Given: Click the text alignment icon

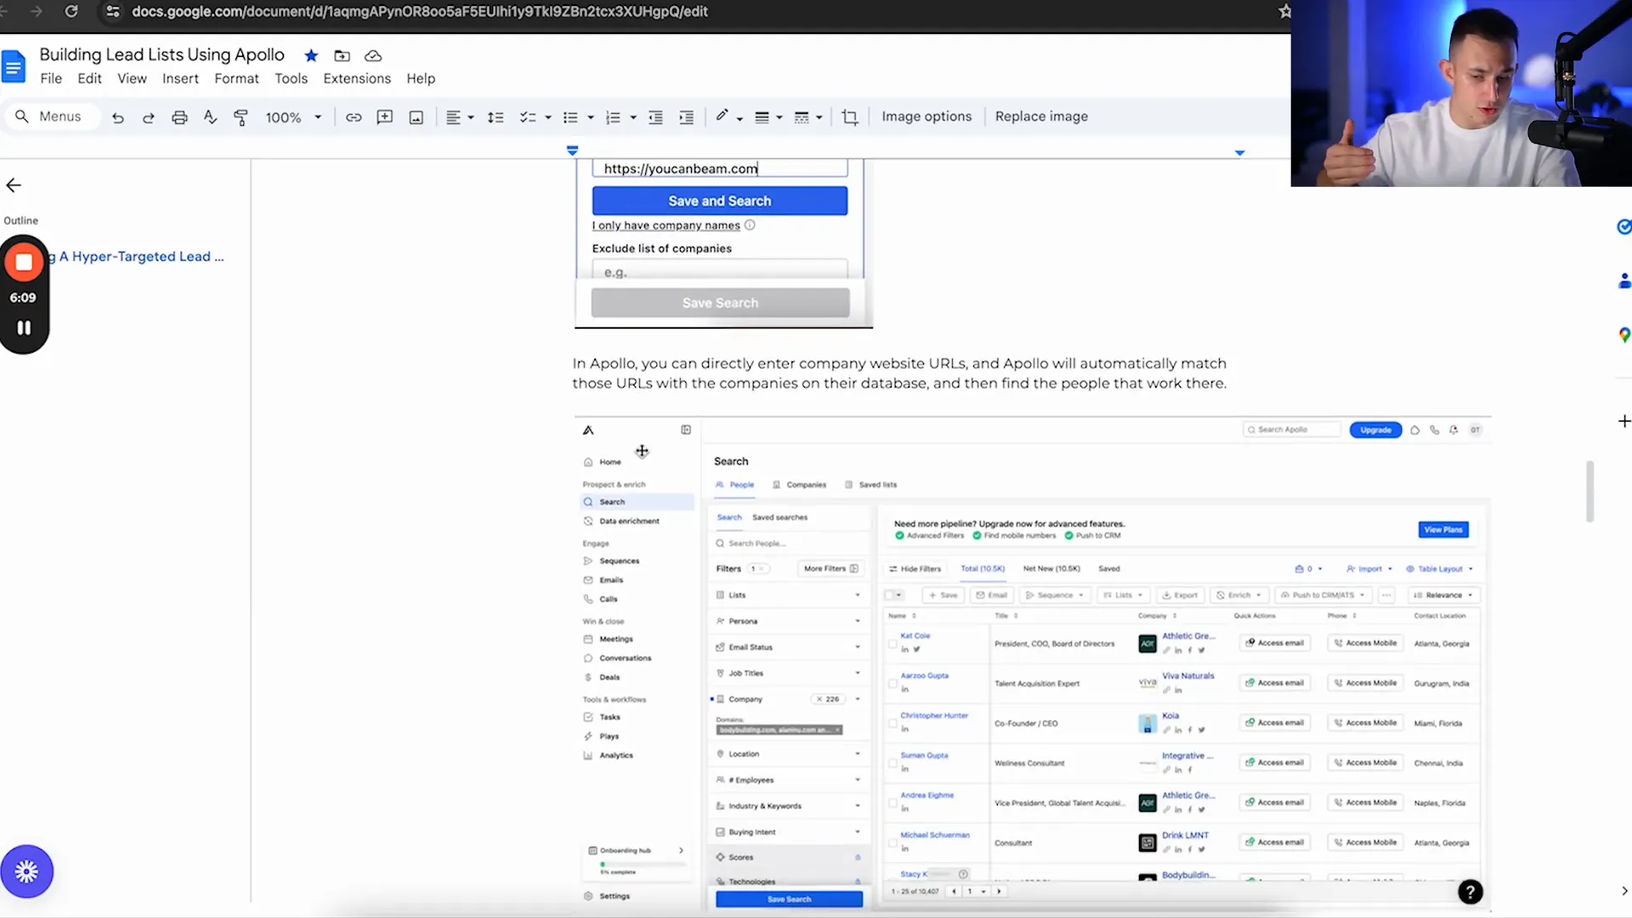Looking at the screenshot, I should point(453,117).
